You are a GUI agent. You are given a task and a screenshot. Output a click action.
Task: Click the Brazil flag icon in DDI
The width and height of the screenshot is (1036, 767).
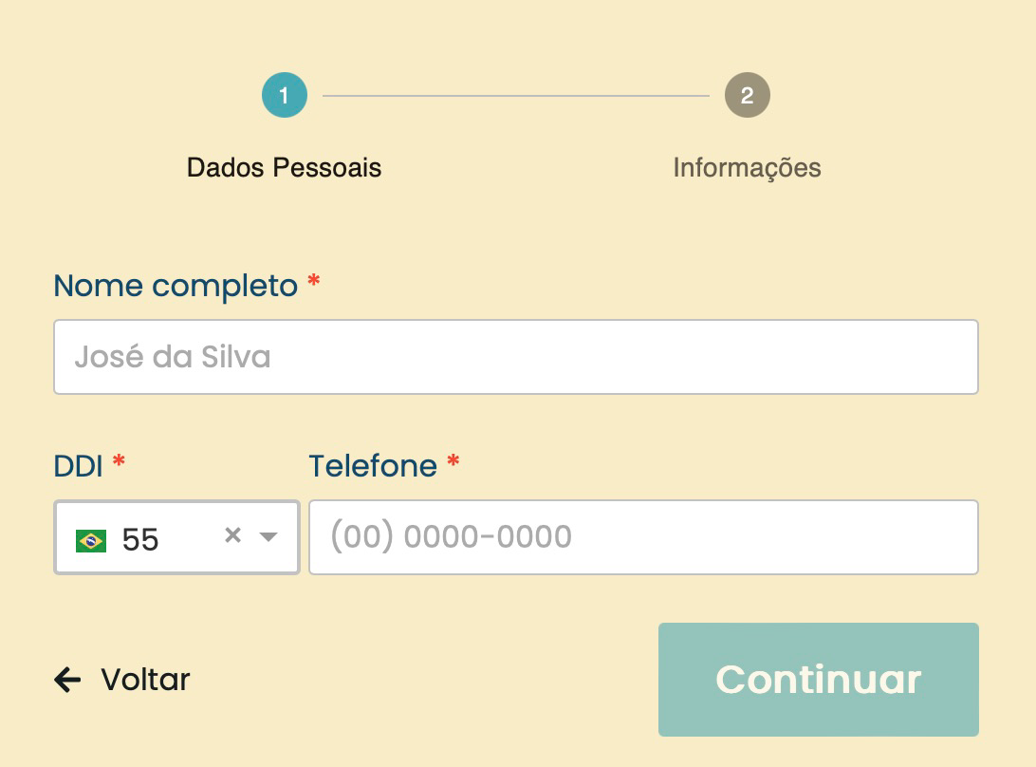[91, 540]
